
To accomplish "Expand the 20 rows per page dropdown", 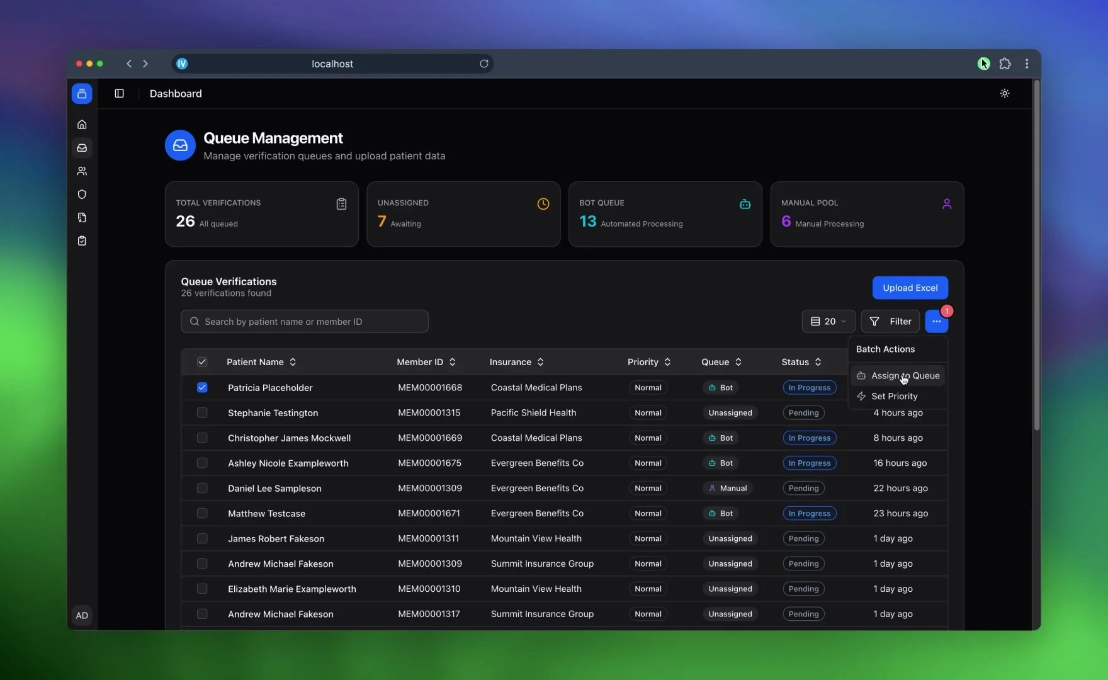I will (828, 322).
